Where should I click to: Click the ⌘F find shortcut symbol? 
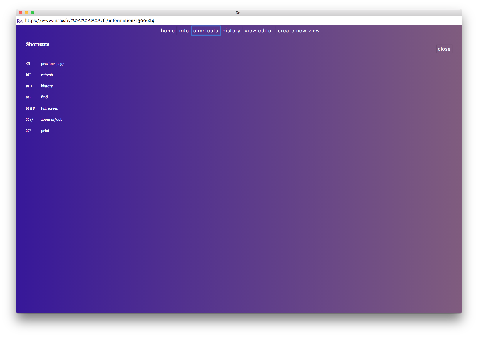tap(28, 97)
